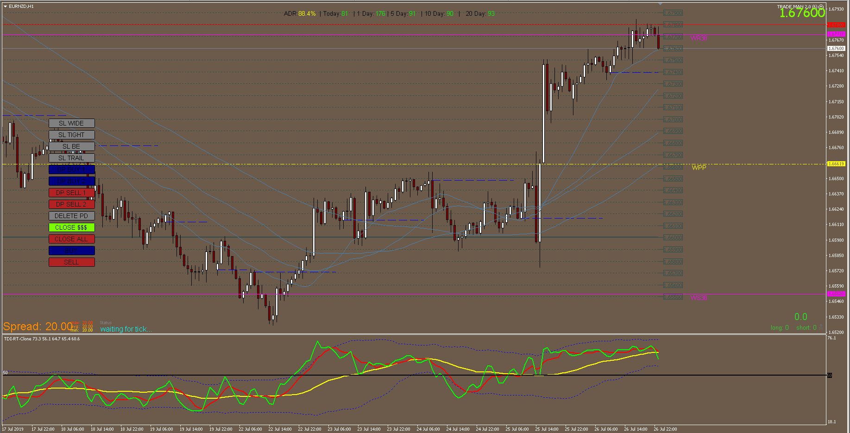Select the DP BUY 2 button

pos(71,181)
